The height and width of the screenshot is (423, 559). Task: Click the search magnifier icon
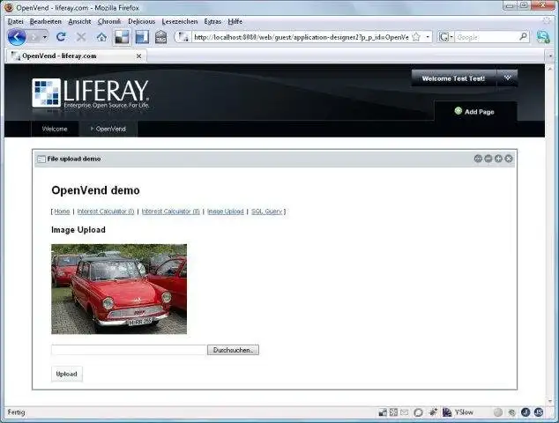pyautogui.click(x=524, y=37)
